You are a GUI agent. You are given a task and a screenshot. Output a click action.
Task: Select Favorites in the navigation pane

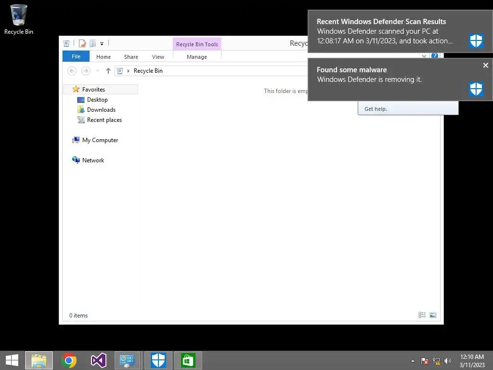tap(101, 89)
